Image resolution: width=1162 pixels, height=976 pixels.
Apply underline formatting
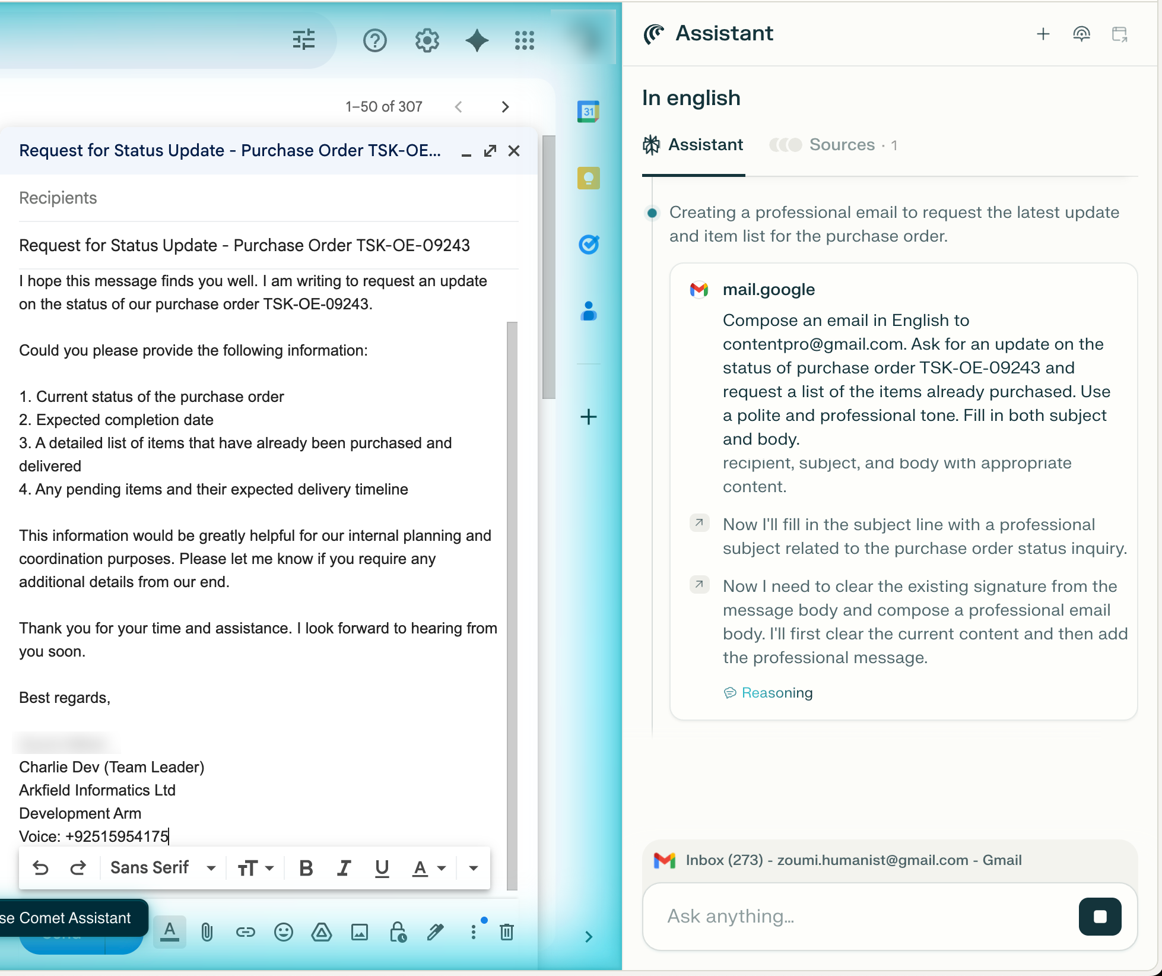point(382,868)
